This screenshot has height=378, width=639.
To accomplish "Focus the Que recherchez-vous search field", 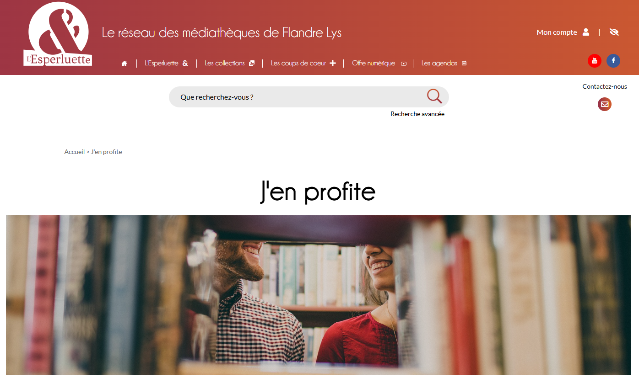I will pyautogui.click(x=302, y=97).
